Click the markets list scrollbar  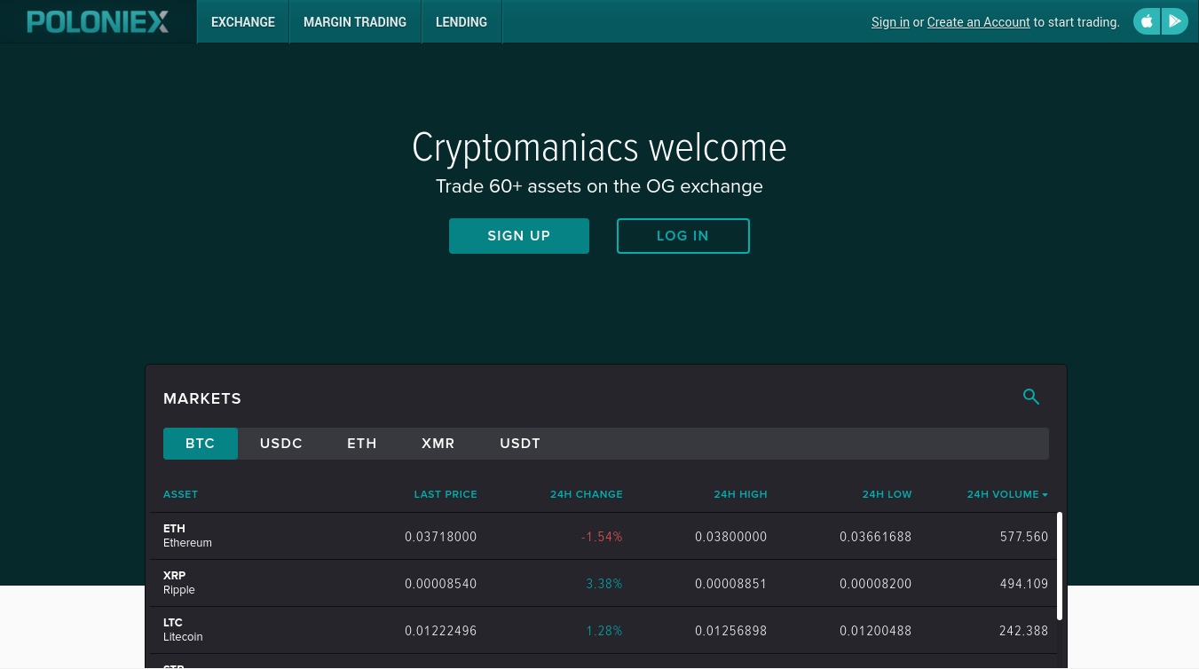click(x=1059, y=565)
